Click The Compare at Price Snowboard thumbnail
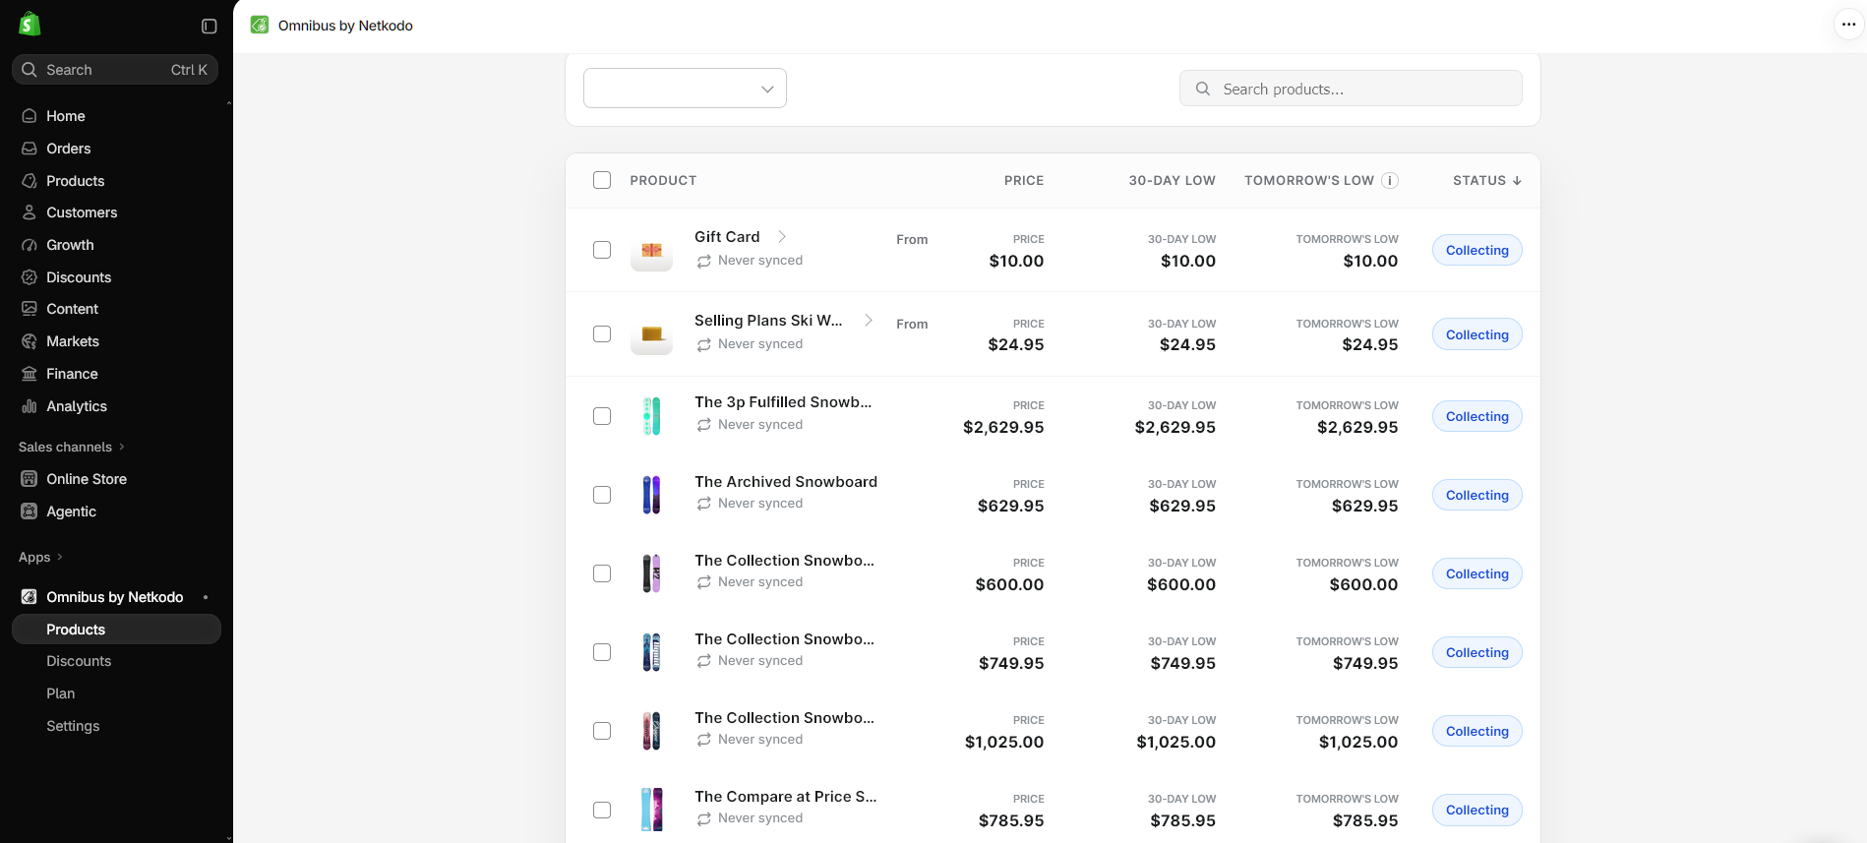1867x843 pixels. tap(651, 810)
